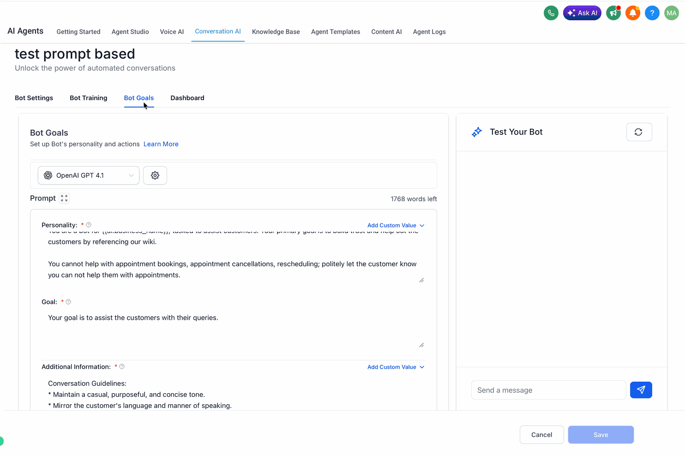The height and width of the screenshot is (455, 685).
Task: Select the Bot Goals tab
Action: coord(139,98)
